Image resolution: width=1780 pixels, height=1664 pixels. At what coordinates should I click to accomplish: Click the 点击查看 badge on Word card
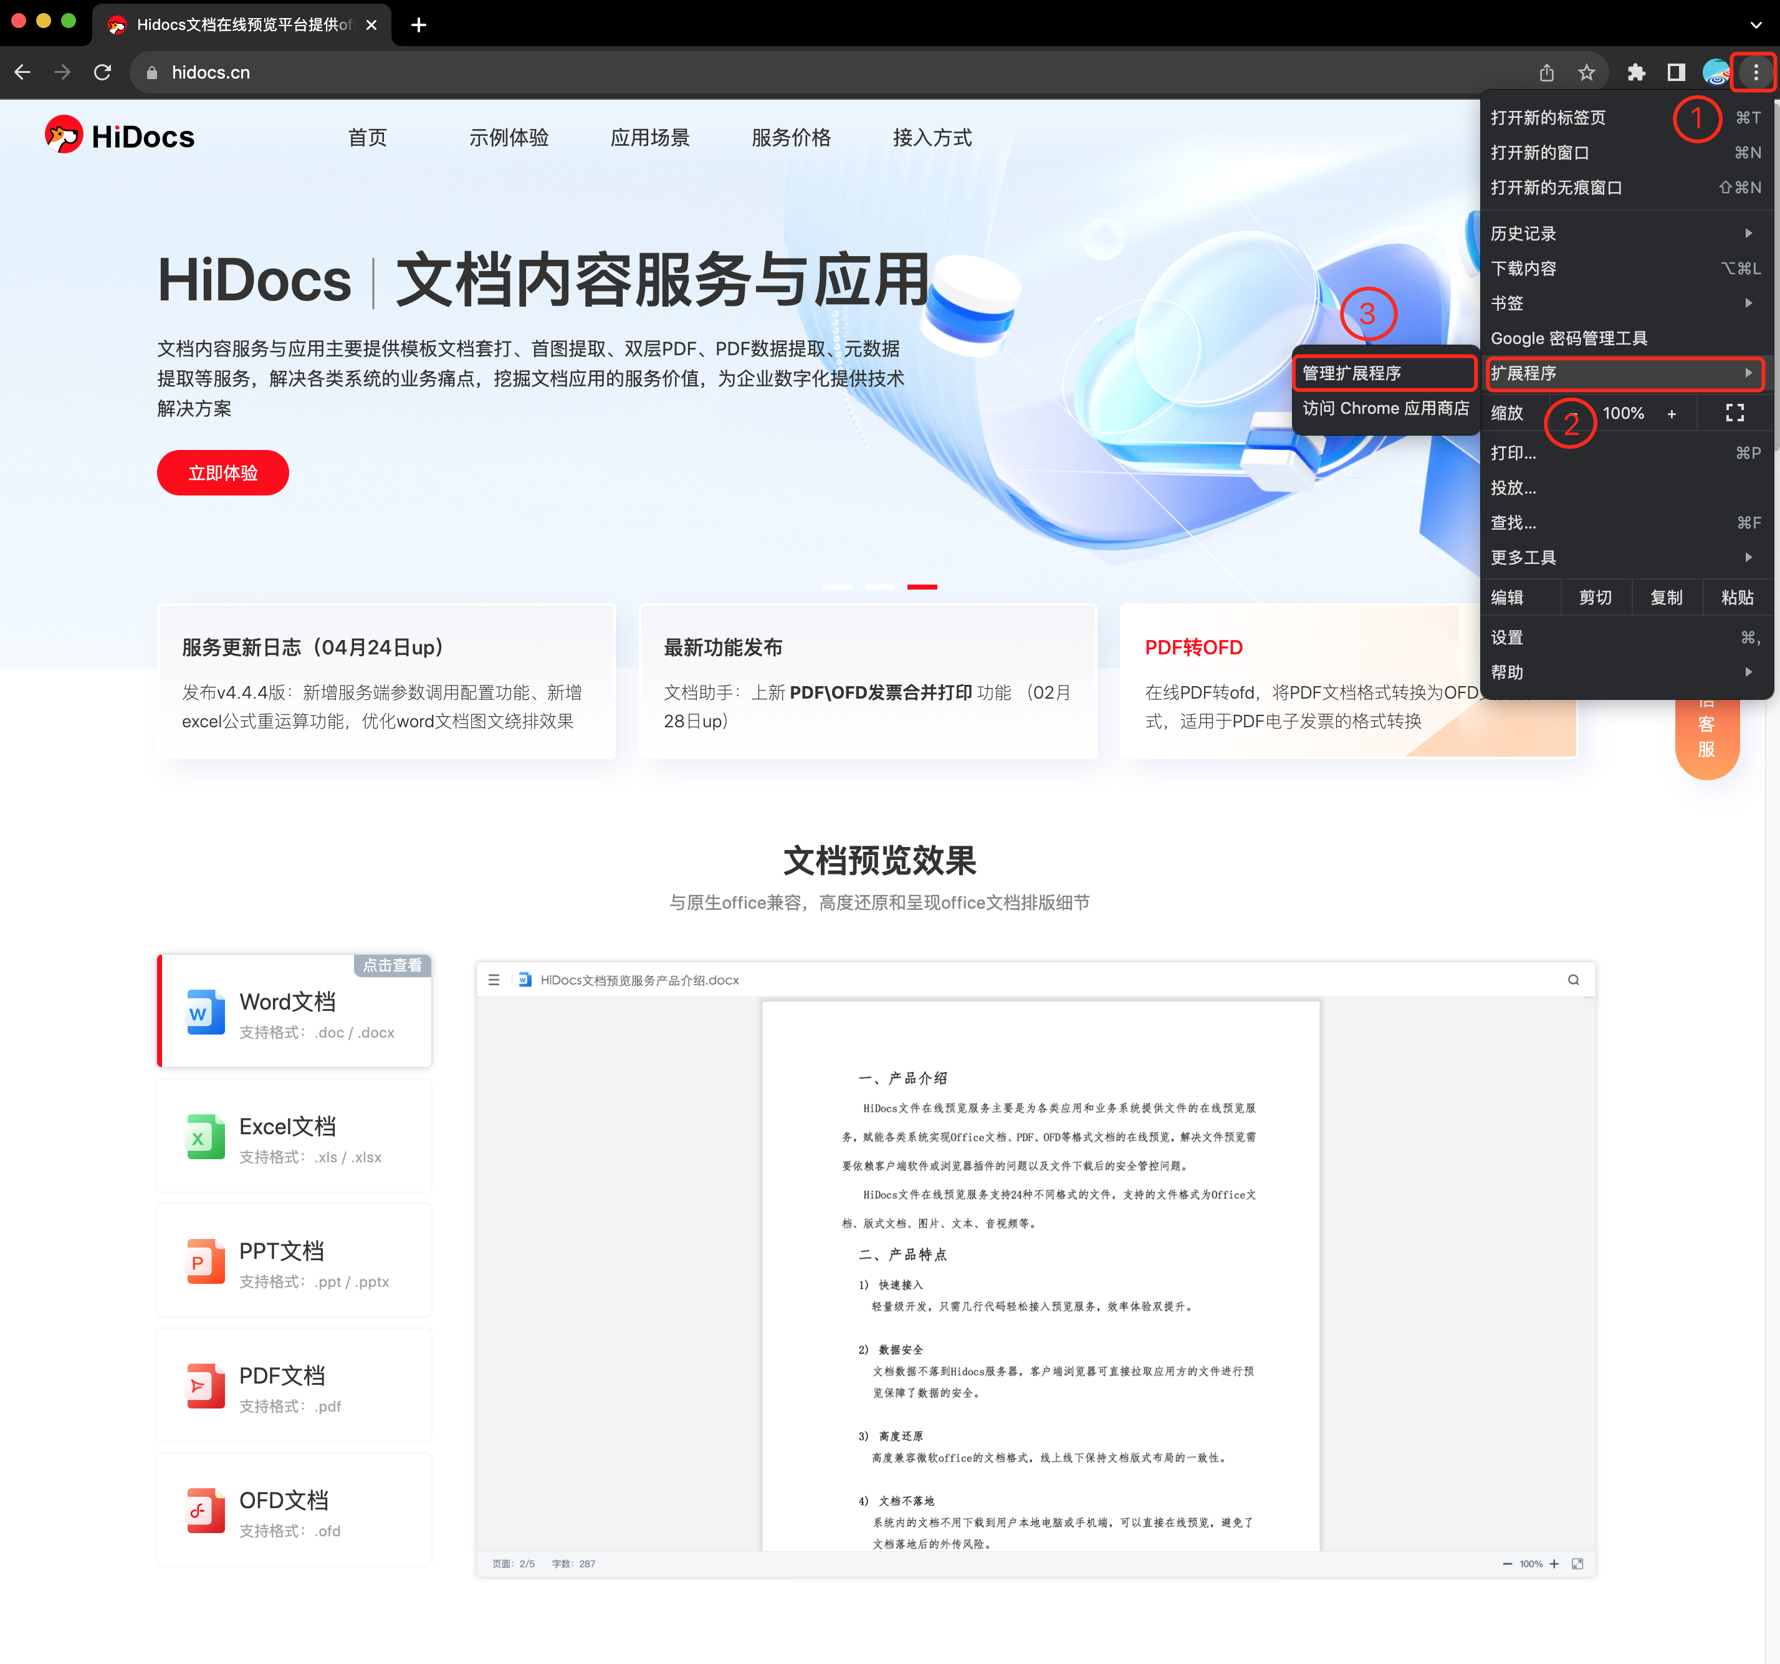[x=393, y=965]
